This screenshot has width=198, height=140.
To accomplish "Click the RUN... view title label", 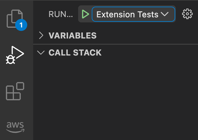I will [x=61, y=14].
